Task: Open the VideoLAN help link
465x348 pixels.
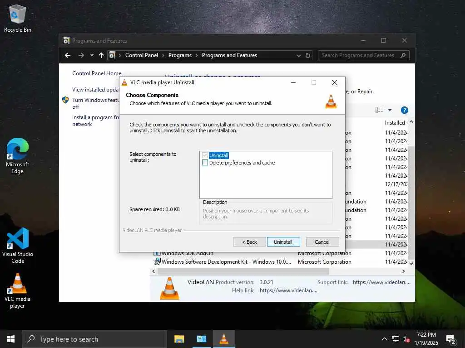Action: [288, 290]
